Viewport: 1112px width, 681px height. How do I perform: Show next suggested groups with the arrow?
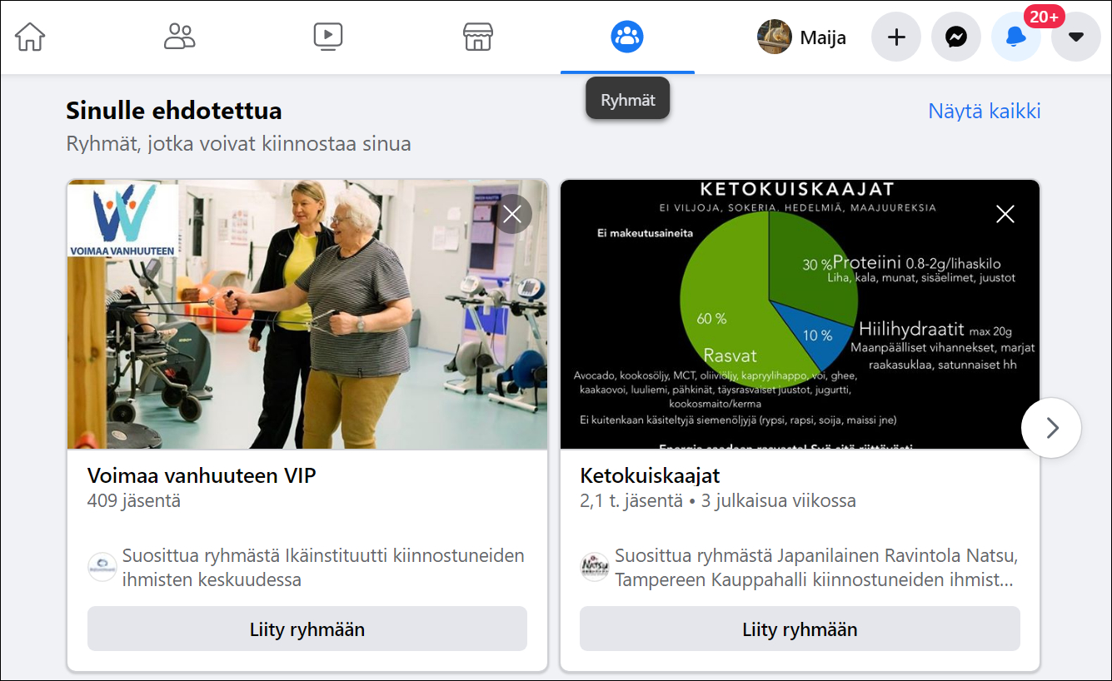coord(1051,428)
